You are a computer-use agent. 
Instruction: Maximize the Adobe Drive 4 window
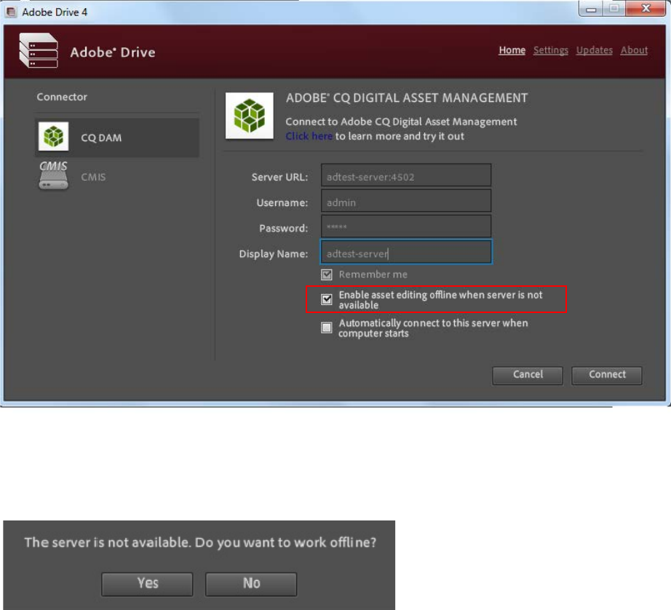[x=614, y=9]
